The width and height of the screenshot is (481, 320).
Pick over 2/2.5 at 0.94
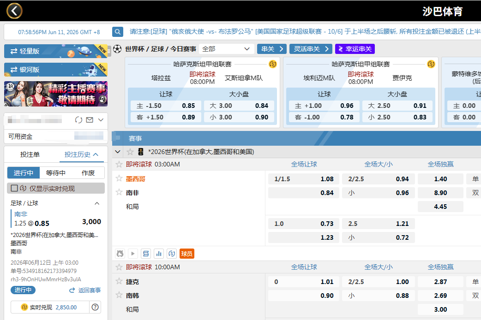378,179
